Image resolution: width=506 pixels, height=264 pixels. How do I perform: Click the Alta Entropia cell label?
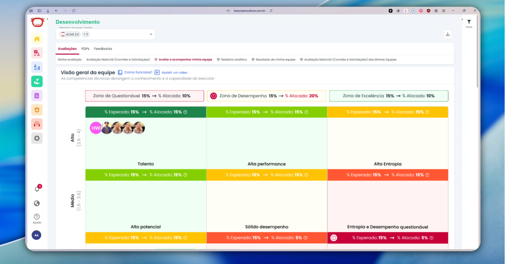[x=388, y=164]
